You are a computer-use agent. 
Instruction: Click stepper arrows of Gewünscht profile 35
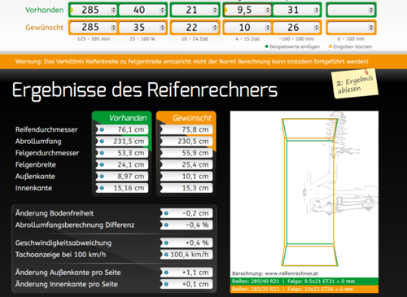[162, 28]
